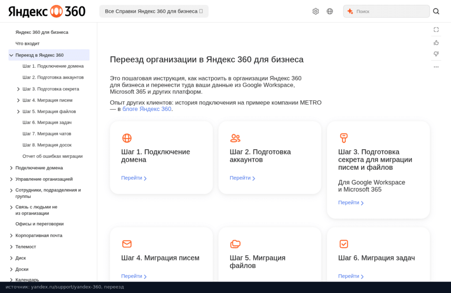Screen dimensions: 451x293
Task: Expand 'Связь с людьми не из организации' chevron
Action: [x=11, y=207]
